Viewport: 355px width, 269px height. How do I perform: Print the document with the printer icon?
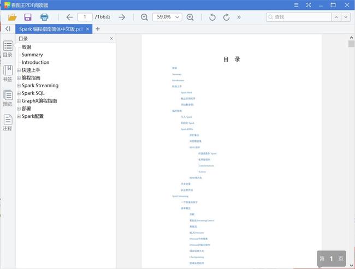44,17
